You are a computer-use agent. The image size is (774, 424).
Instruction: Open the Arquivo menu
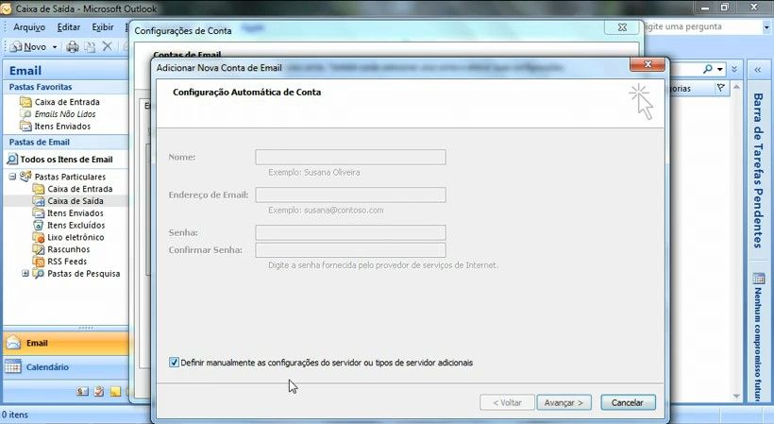[29, 27]
